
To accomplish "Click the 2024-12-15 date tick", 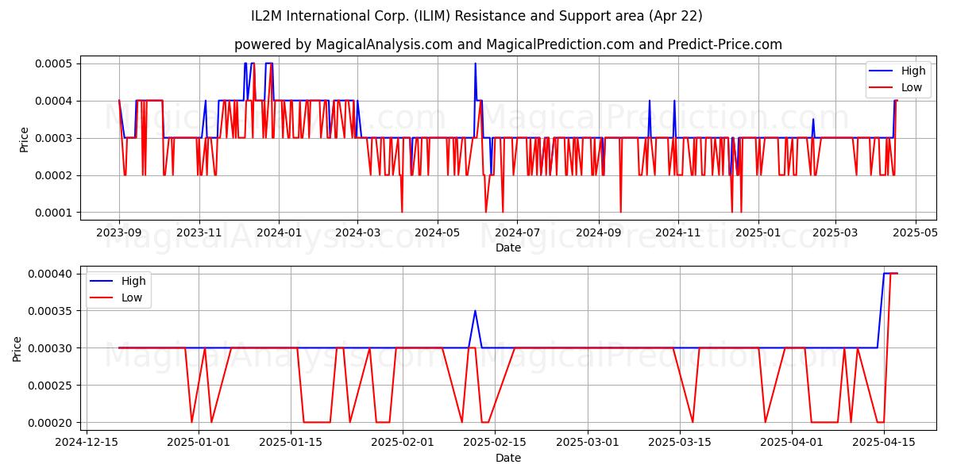I will click(x=87, y=443).
